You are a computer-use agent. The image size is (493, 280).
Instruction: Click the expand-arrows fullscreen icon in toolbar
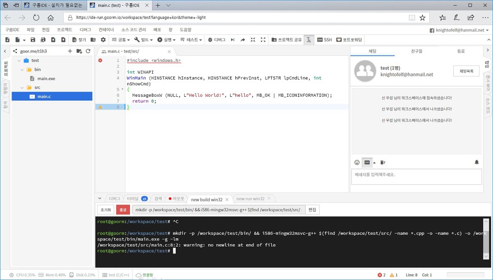coord(263,40)
